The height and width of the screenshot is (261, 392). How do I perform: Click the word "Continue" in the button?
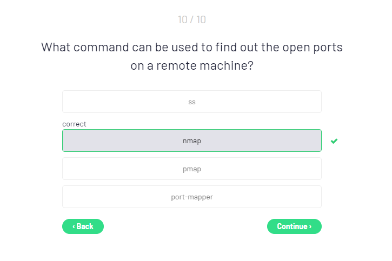292,226
